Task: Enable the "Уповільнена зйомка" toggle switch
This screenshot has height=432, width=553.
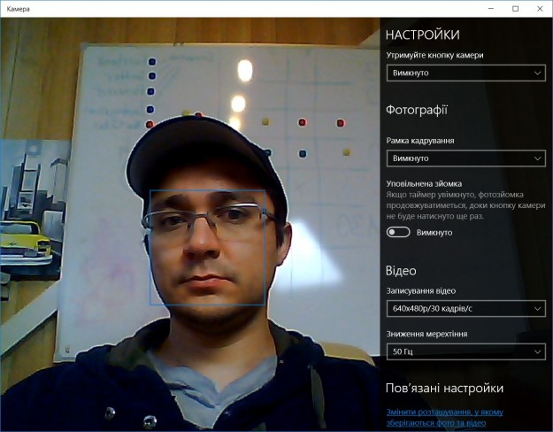Action: click(398, 232)
